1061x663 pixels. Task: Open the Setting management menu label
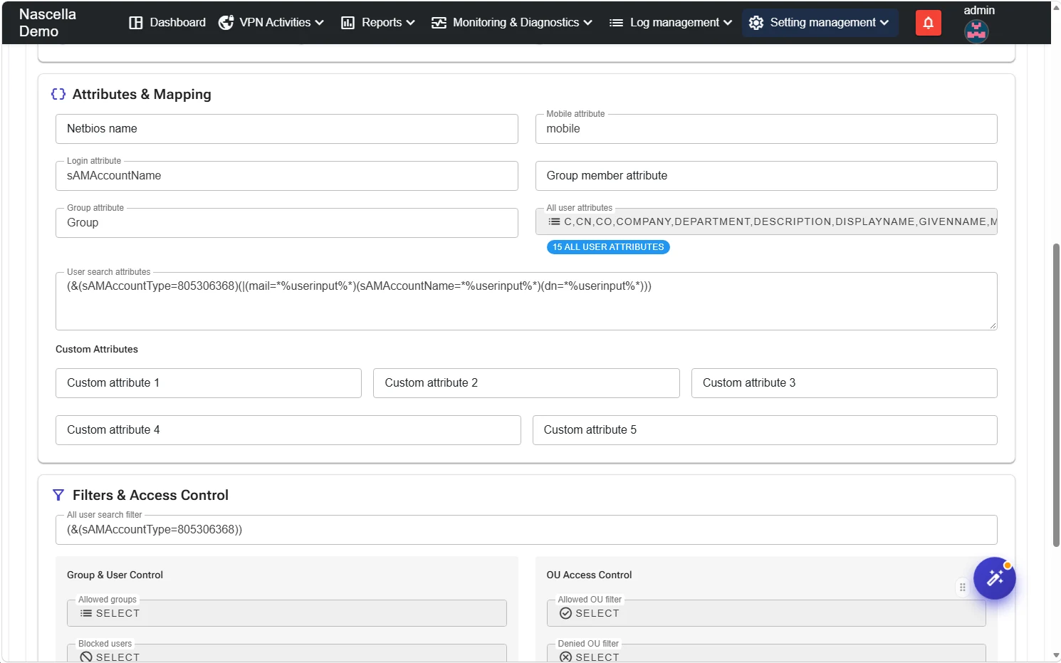[x=822, y=23]
